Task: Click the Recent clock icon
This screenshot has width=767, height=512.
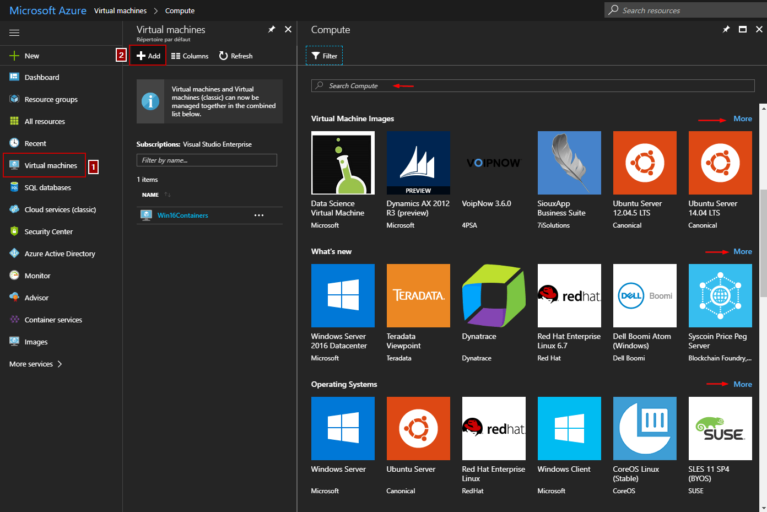Action: pyautogui.click(x=14, y=143)
